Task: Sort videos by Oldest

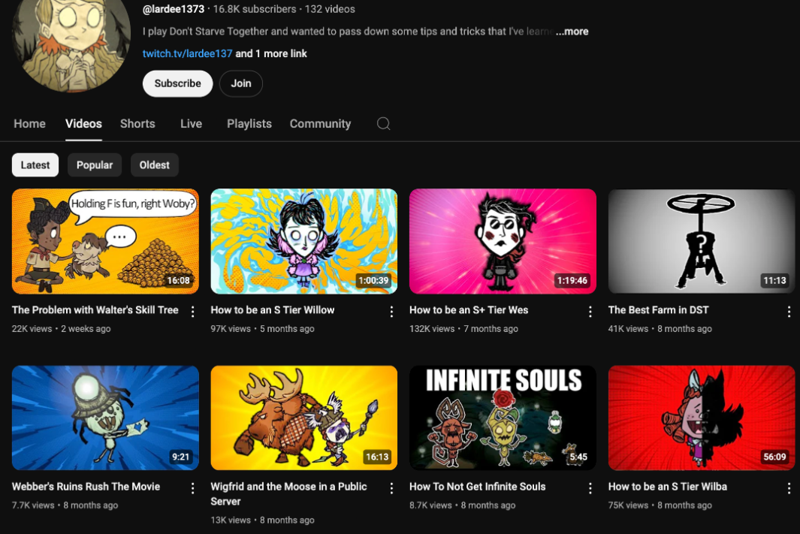Action: point(154,165)
